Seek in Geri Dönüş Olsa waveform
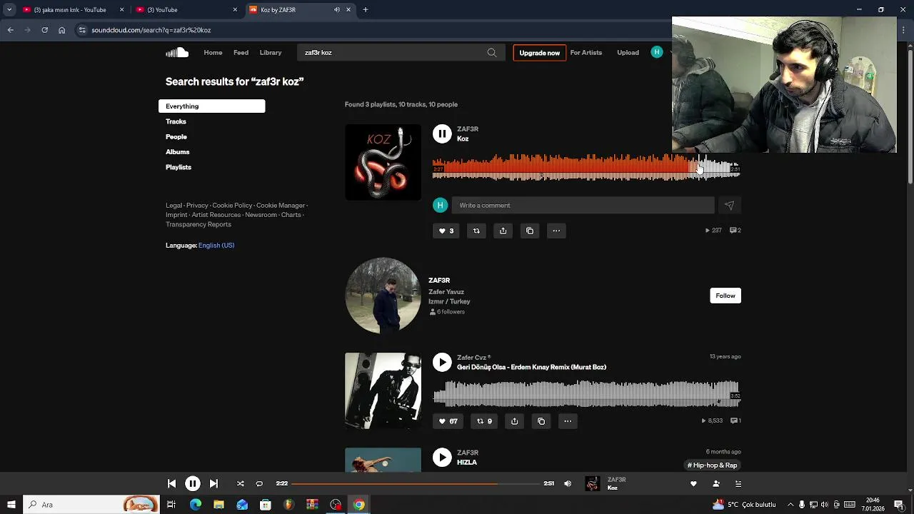Viewport: 914px width, 514px height. click(586, 394)
